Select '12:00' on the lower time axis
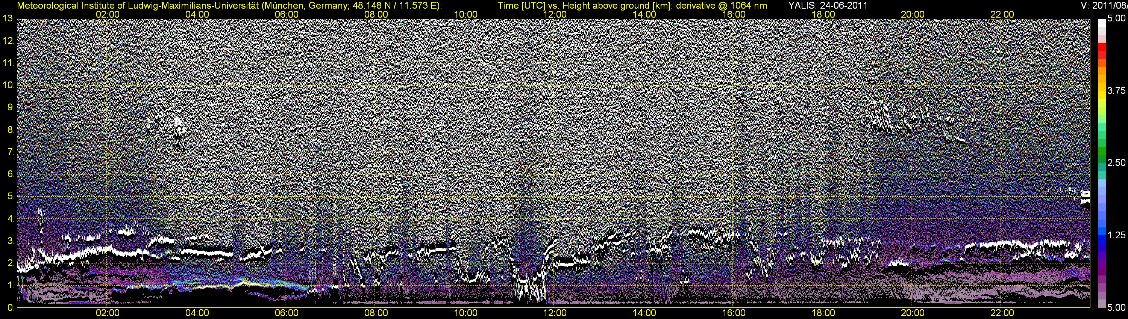Screen dimensions: 1128x319 555,313
